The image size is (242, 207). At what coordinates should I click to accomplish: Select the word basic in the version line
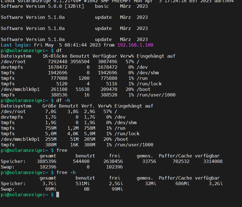tap(102, 6)
